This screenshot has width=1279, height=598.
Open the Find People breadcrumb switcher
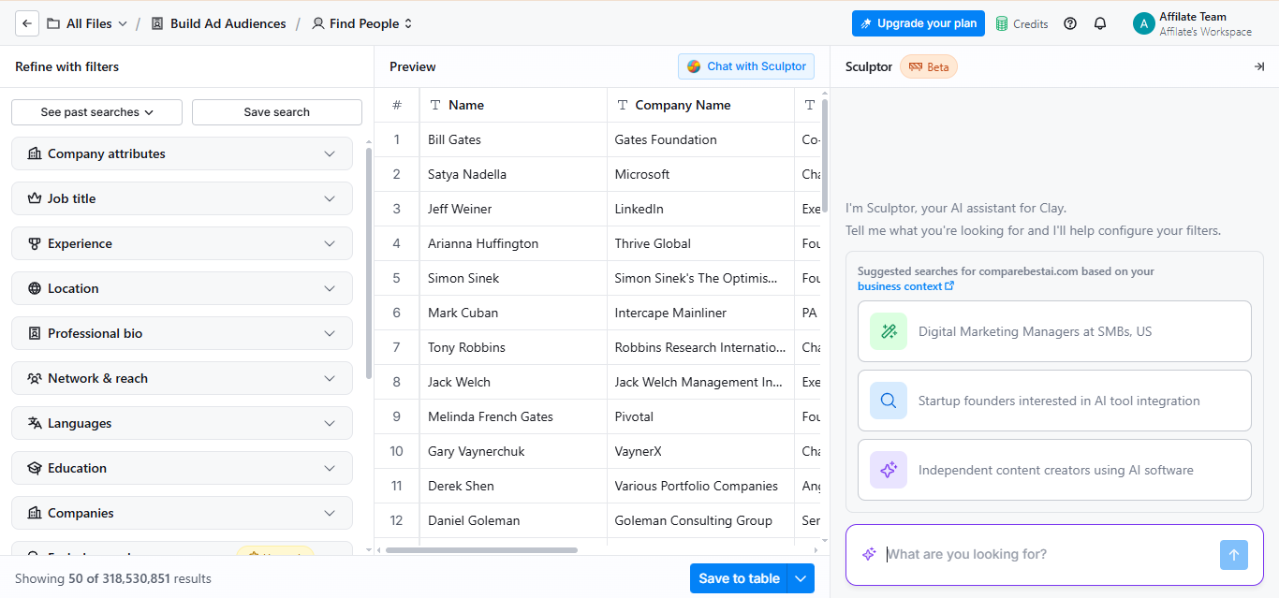(x=362, y=23)
